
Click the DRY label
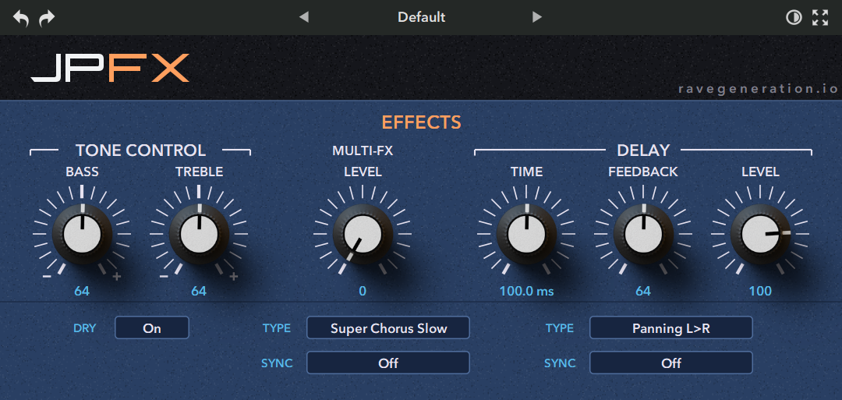pyautogui.click(x=85, y=328)
